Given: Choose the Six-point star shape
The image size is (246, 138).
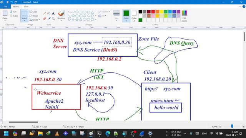Looking at the screenshot, I should (x=81, y=20).
